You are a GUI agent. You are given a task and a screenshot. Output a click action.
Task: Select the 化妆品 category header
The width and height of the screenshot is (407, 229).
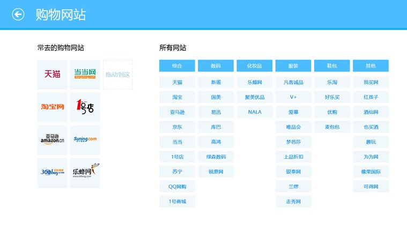point(254,65)
